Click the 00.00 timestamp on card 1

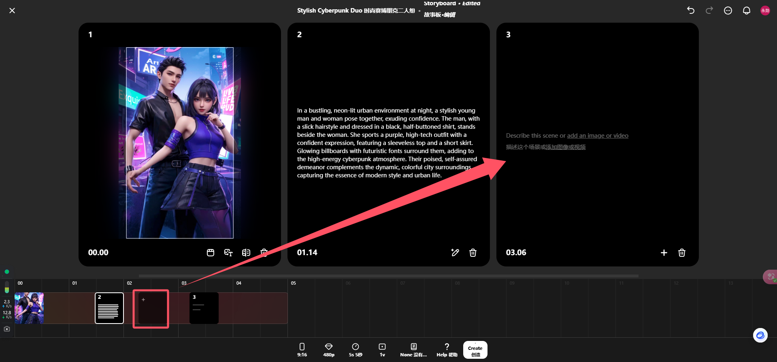point(98,253)
